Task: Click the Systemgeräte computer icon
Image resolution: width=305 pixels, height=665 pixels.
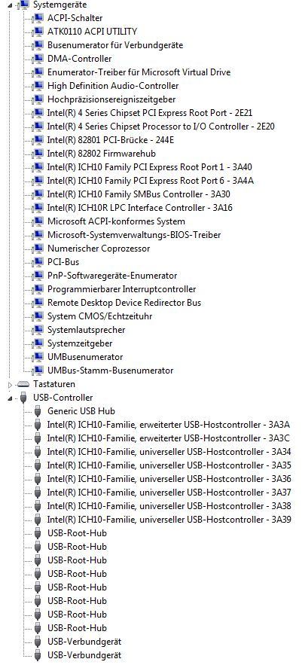Action: tap(23, 5)
